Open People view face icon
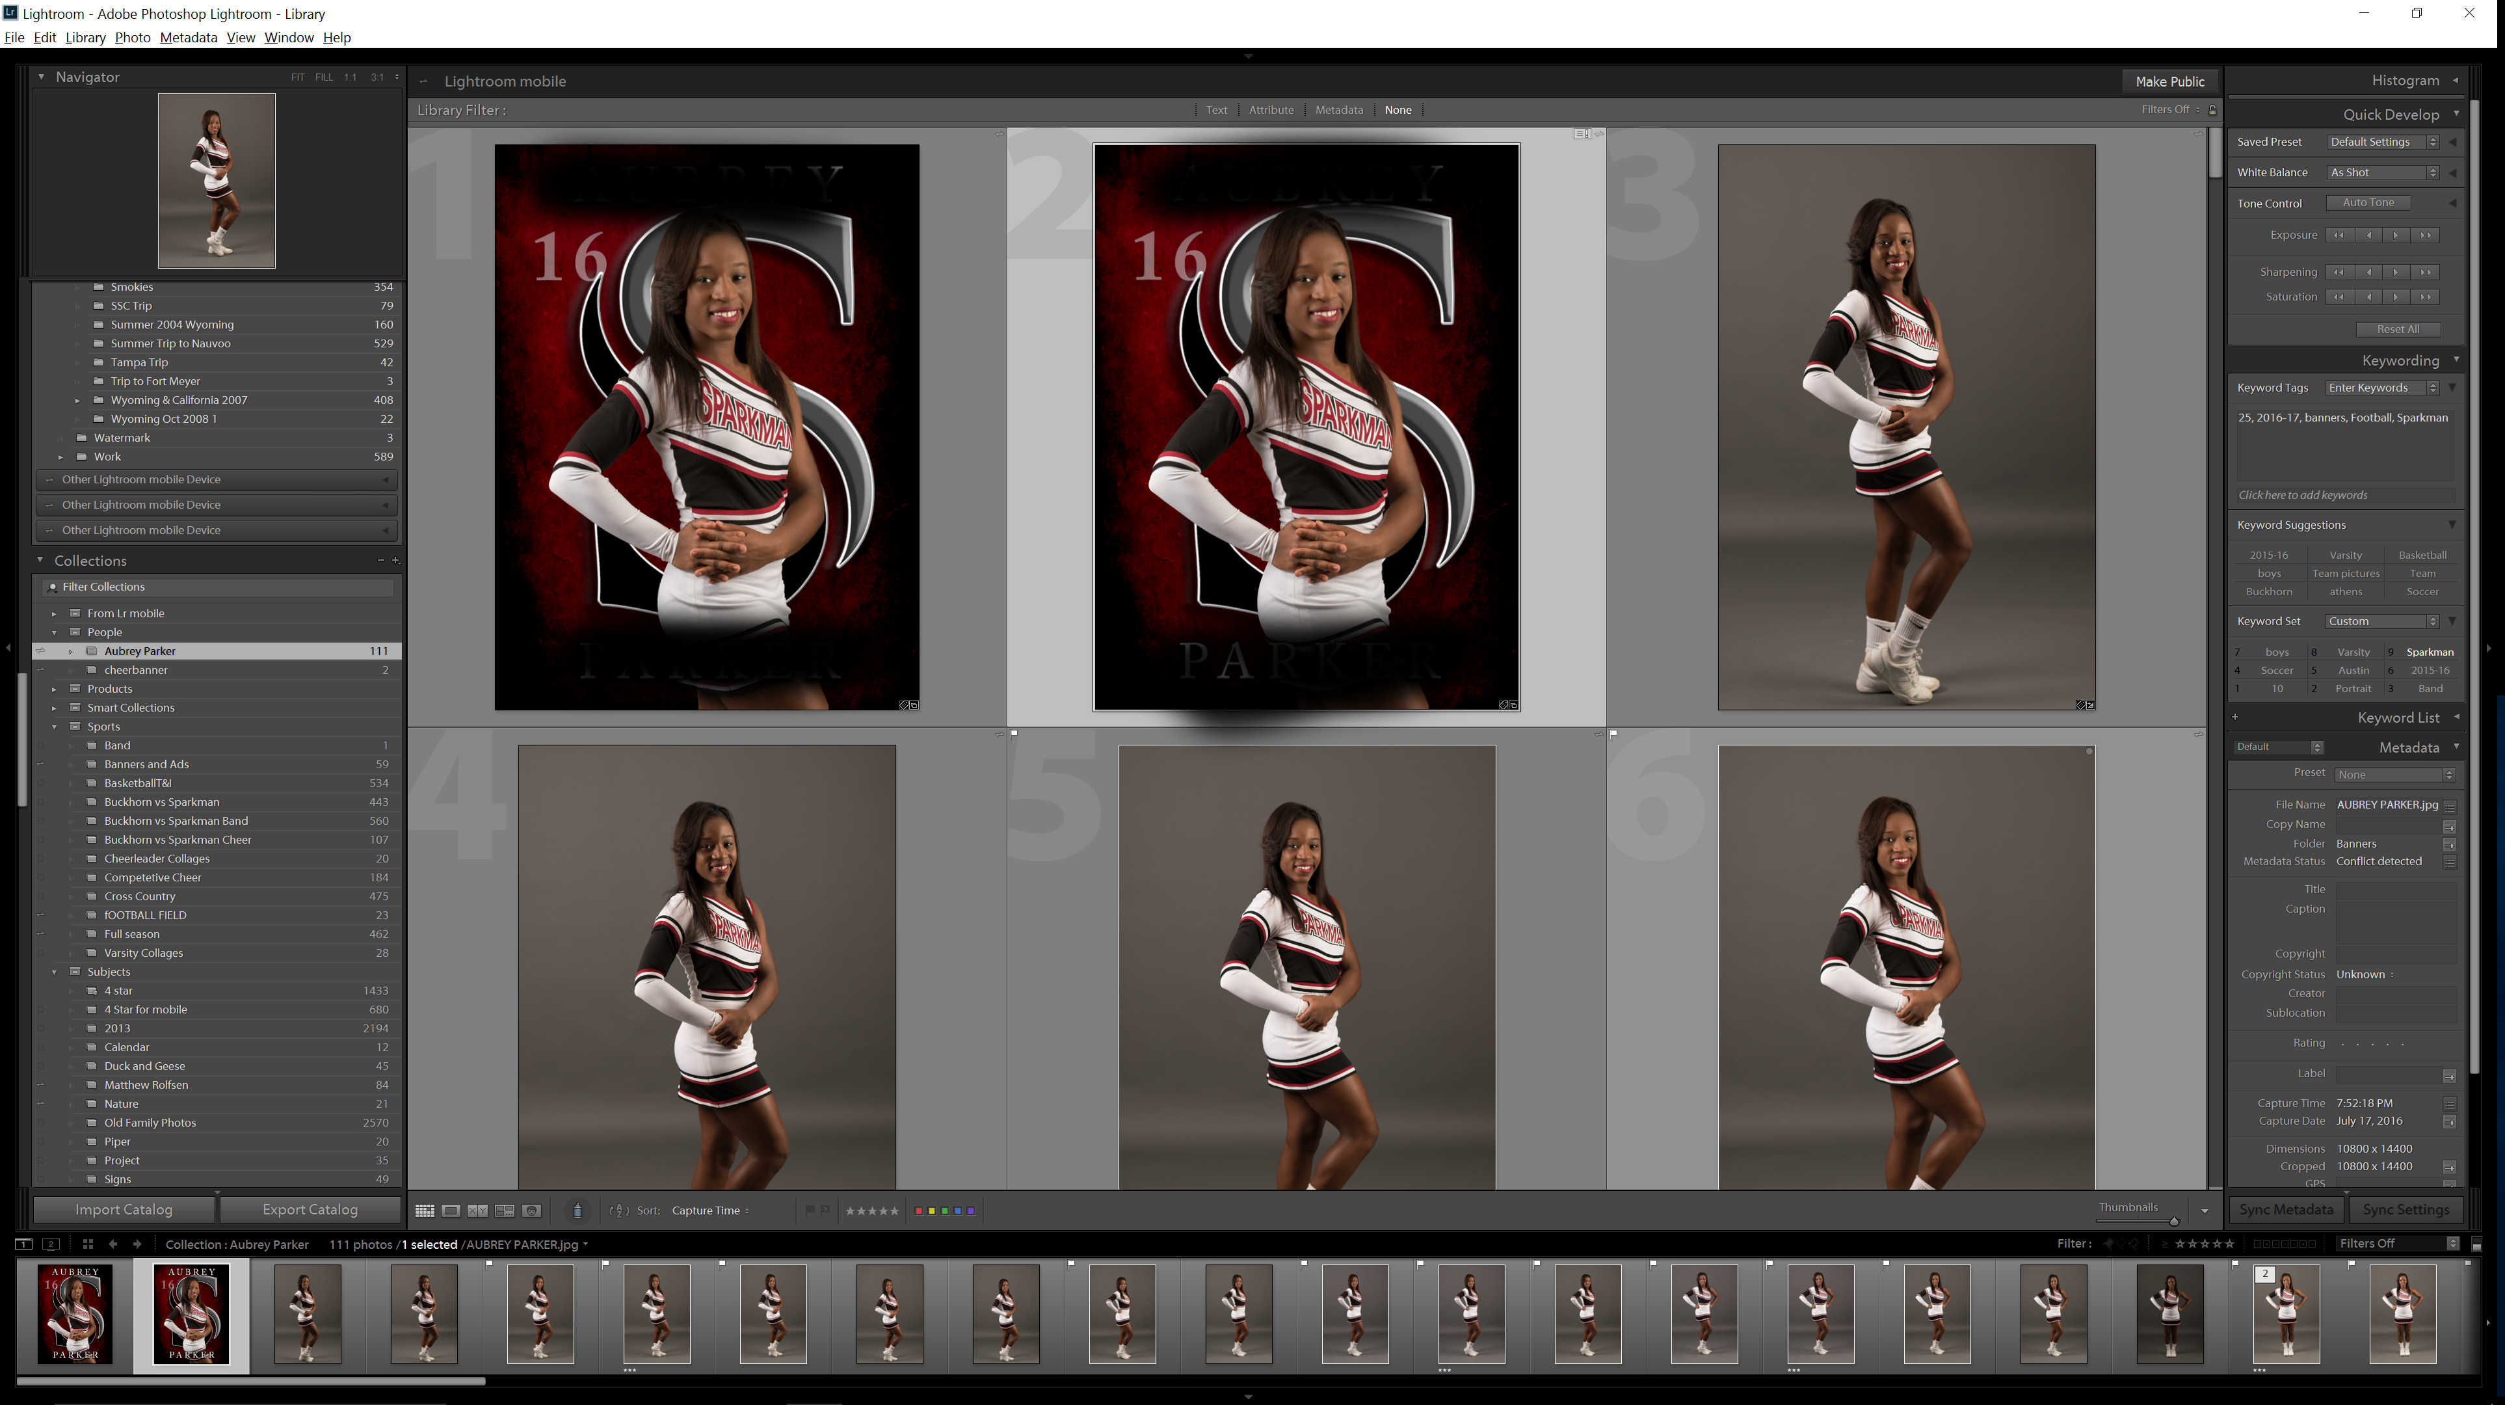Viewport: 2505px width, 1405px height. pos(532,1211)
